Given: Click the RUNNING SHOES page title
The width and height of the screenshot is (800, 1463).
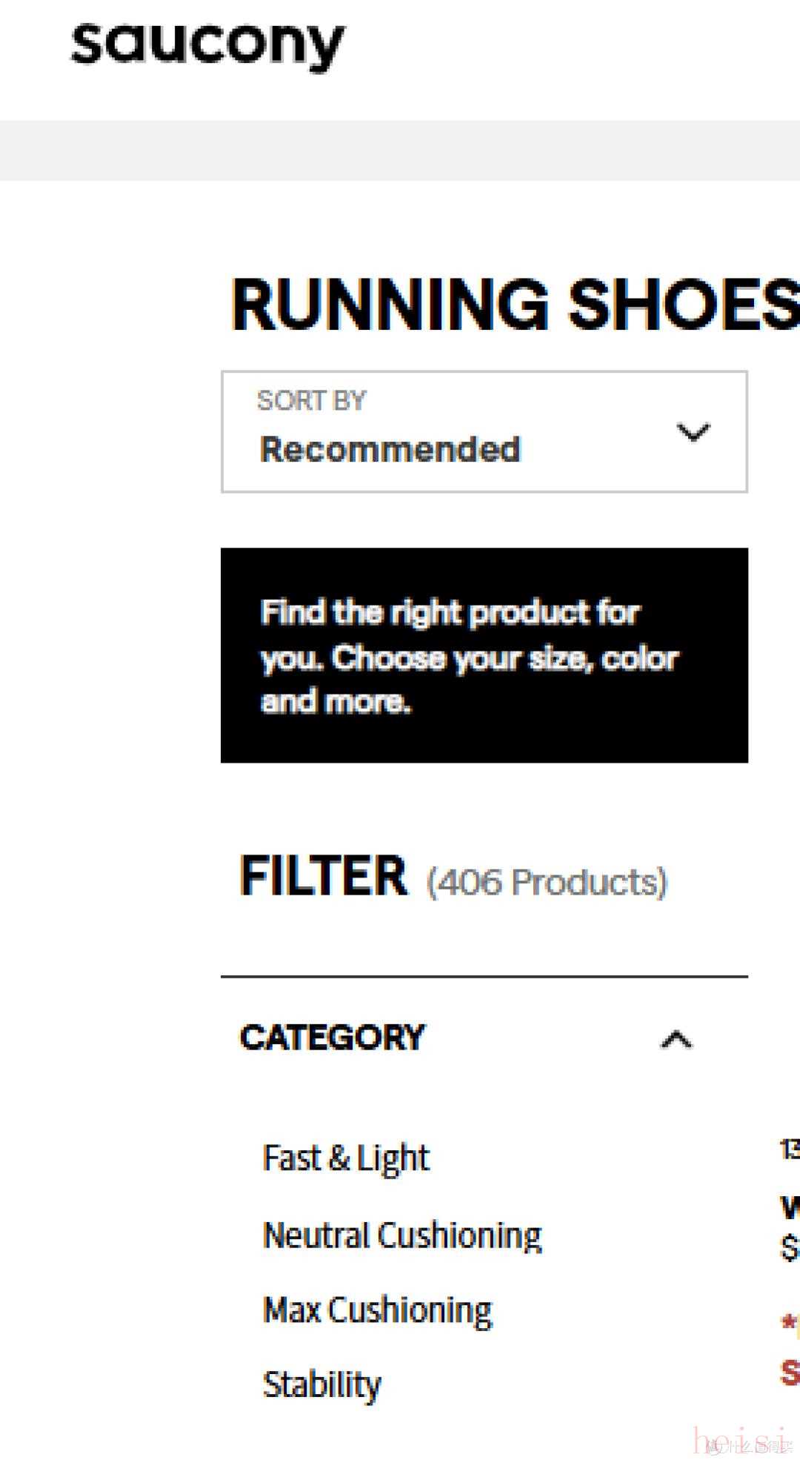Looking at the screenshot, I should pos(516,304).
